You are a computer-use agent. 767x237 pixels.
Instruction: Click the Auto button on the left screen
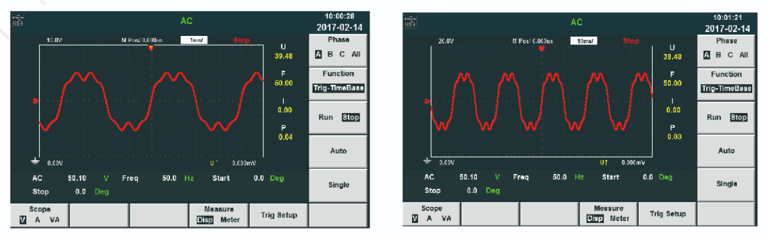click(338, 152)
